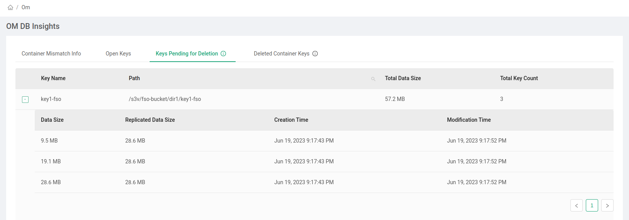
Task: Click info icon beside Keys Pending for Deletion
Action: (223, 54)
